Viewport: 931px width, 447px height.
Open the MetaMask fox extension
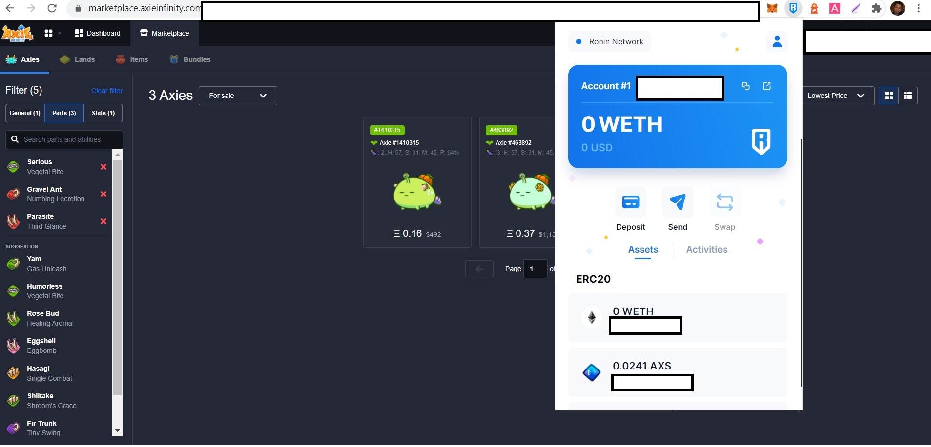pos(772,8)
